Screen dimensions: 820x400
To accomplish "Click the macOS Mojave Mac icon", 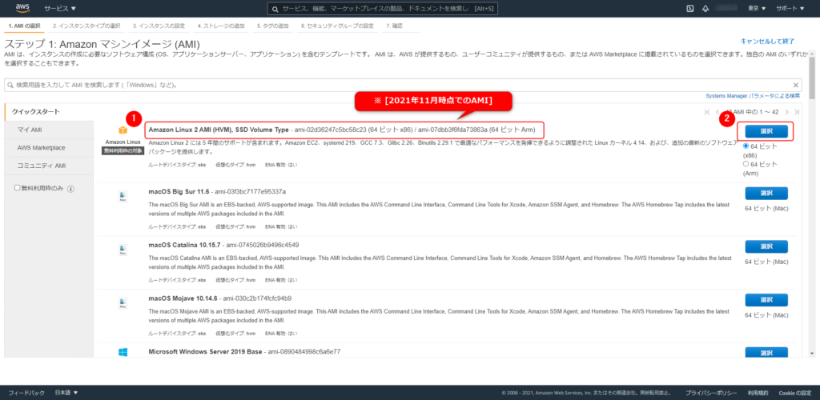I will coord(123,303).
